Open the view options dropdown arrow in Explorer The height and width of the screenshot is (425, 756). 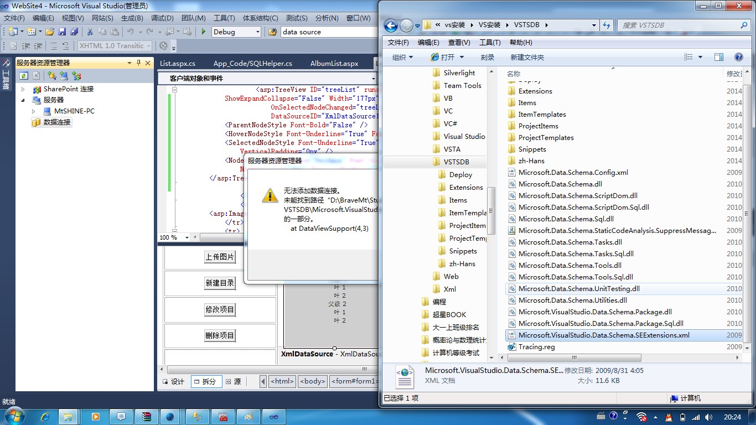pos(700,57)
